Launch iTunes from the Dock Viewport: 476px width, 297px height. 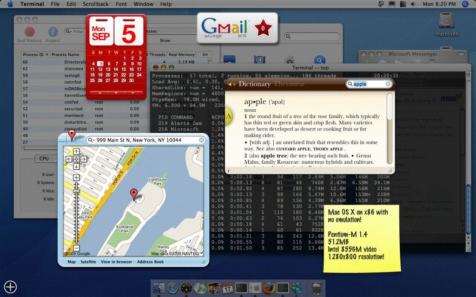pos(200,288)
